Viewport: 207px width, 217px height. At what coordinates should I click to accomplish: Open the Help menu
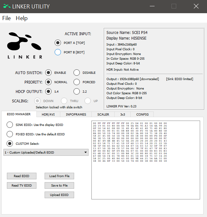pyautogui.click(x=22, y=18)
